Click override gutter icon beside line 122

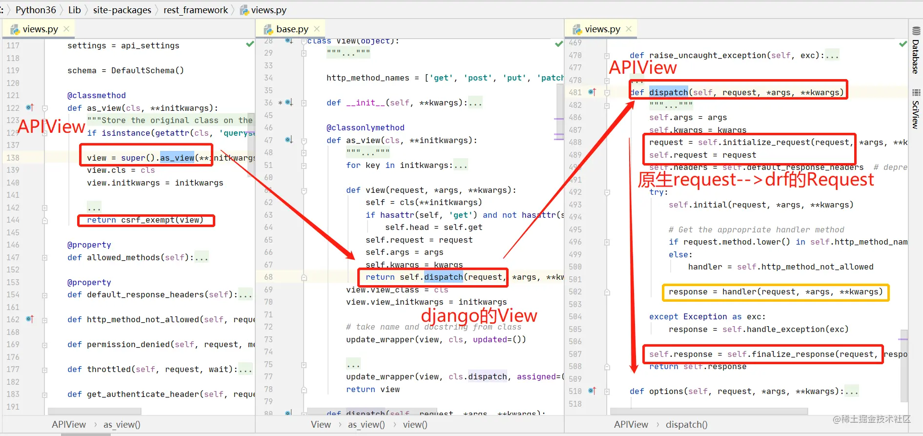pyautogui.click(x=30, y=107)
